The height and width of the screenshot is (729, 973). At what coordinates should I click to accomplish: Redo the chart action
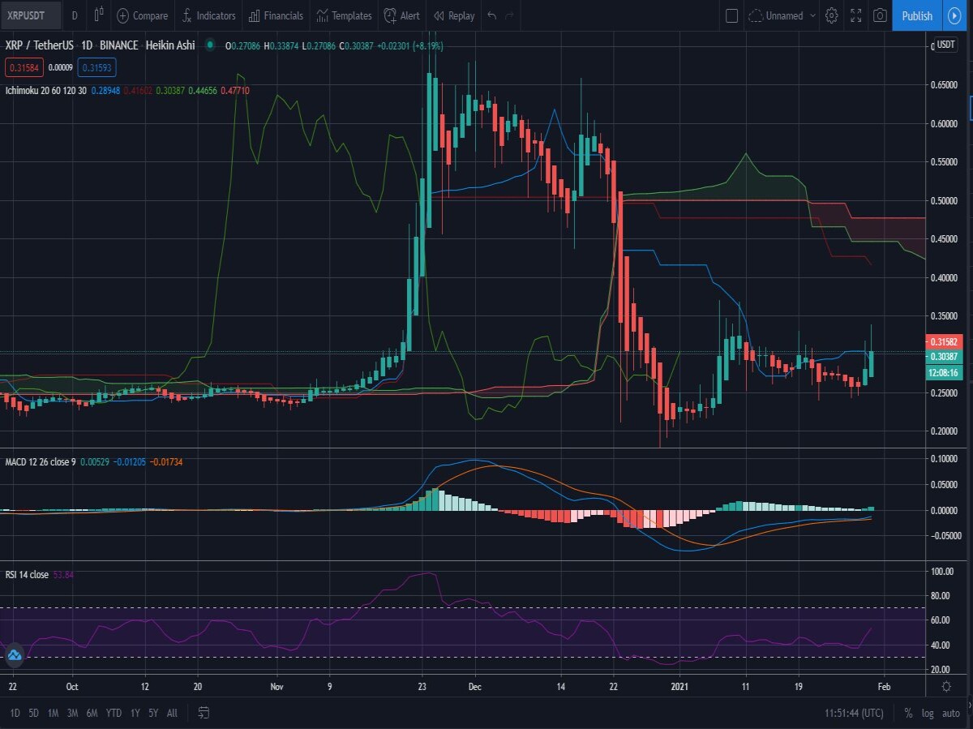pos(509,15)
